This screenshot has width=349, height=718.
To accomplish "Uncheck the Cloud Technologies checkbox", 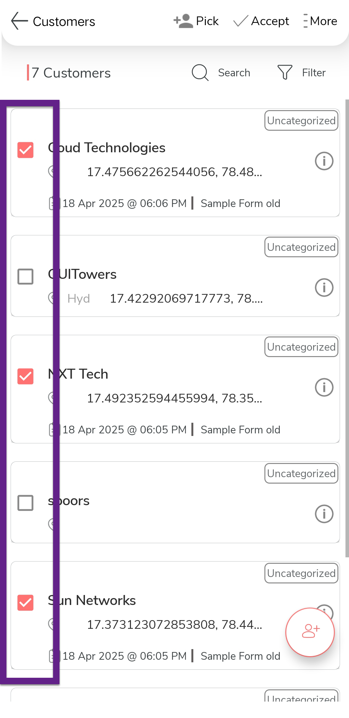I will click(x=25, y=150).
